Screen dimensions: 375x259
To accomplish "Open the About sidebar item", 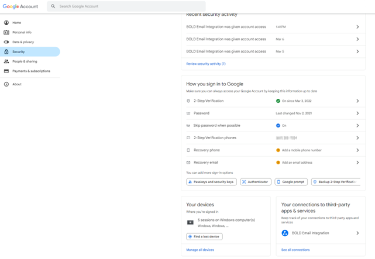I will (30, 84).
